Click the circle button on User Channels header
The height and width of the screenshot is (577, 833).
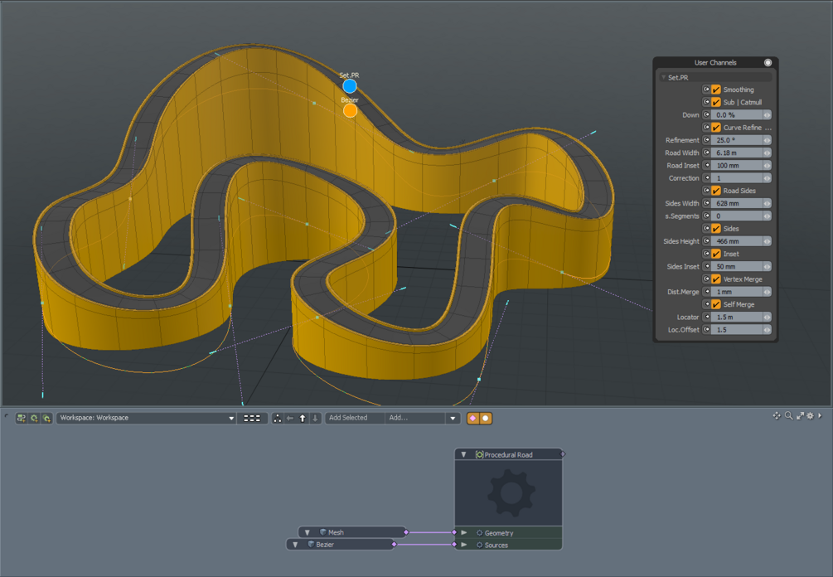click(x=769, y=62)
